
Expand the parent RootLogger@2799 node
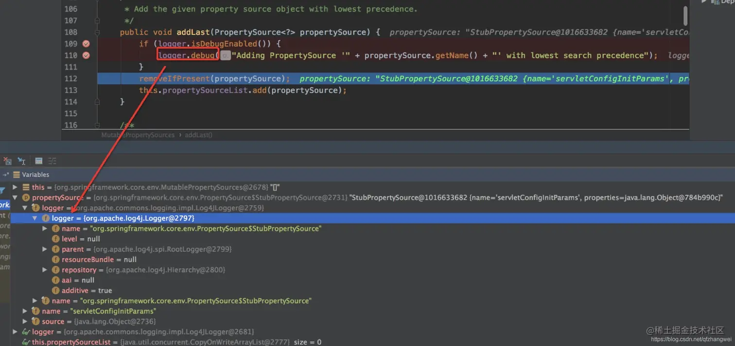(x=44, y=249)
